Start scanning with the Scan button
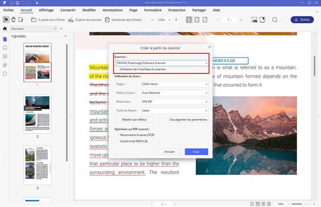The height and width of the screenshot is (207, 321). point(196,152)
